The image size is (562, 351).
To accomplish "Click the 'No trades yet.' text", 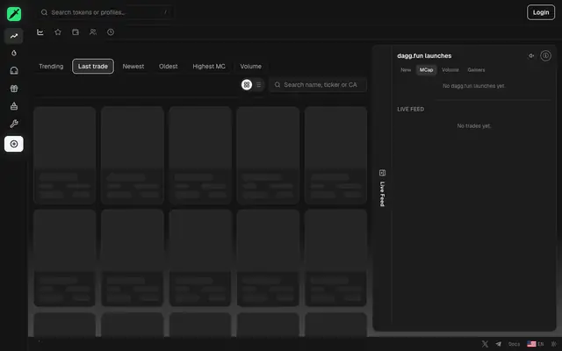I will click(x=474, y=125).
